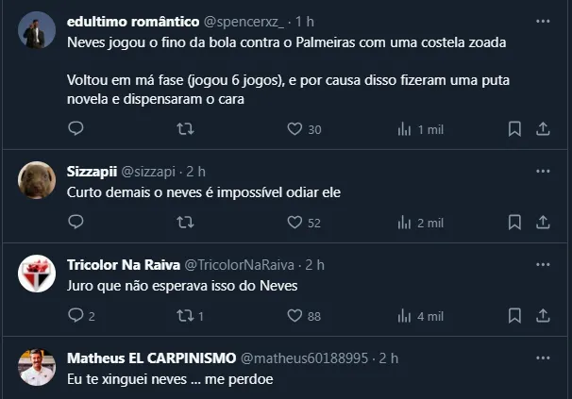Repost Tricolor Na Raiva's tweet
572x399 pixels.
[x=186, y=316]
